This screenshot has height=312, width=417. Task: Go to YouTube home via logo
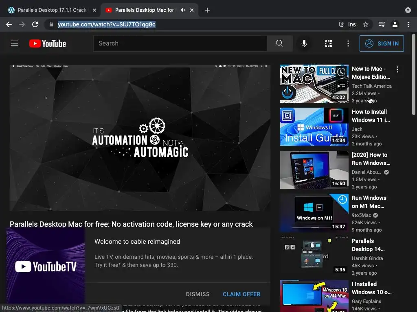click(x=48, y=43)
